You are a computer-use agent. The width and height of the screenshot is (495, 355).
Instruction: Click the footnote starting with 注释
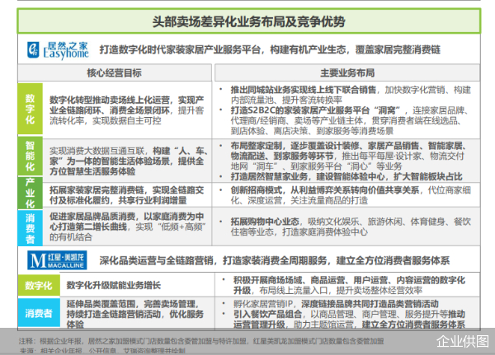click(x=201, y=341)
